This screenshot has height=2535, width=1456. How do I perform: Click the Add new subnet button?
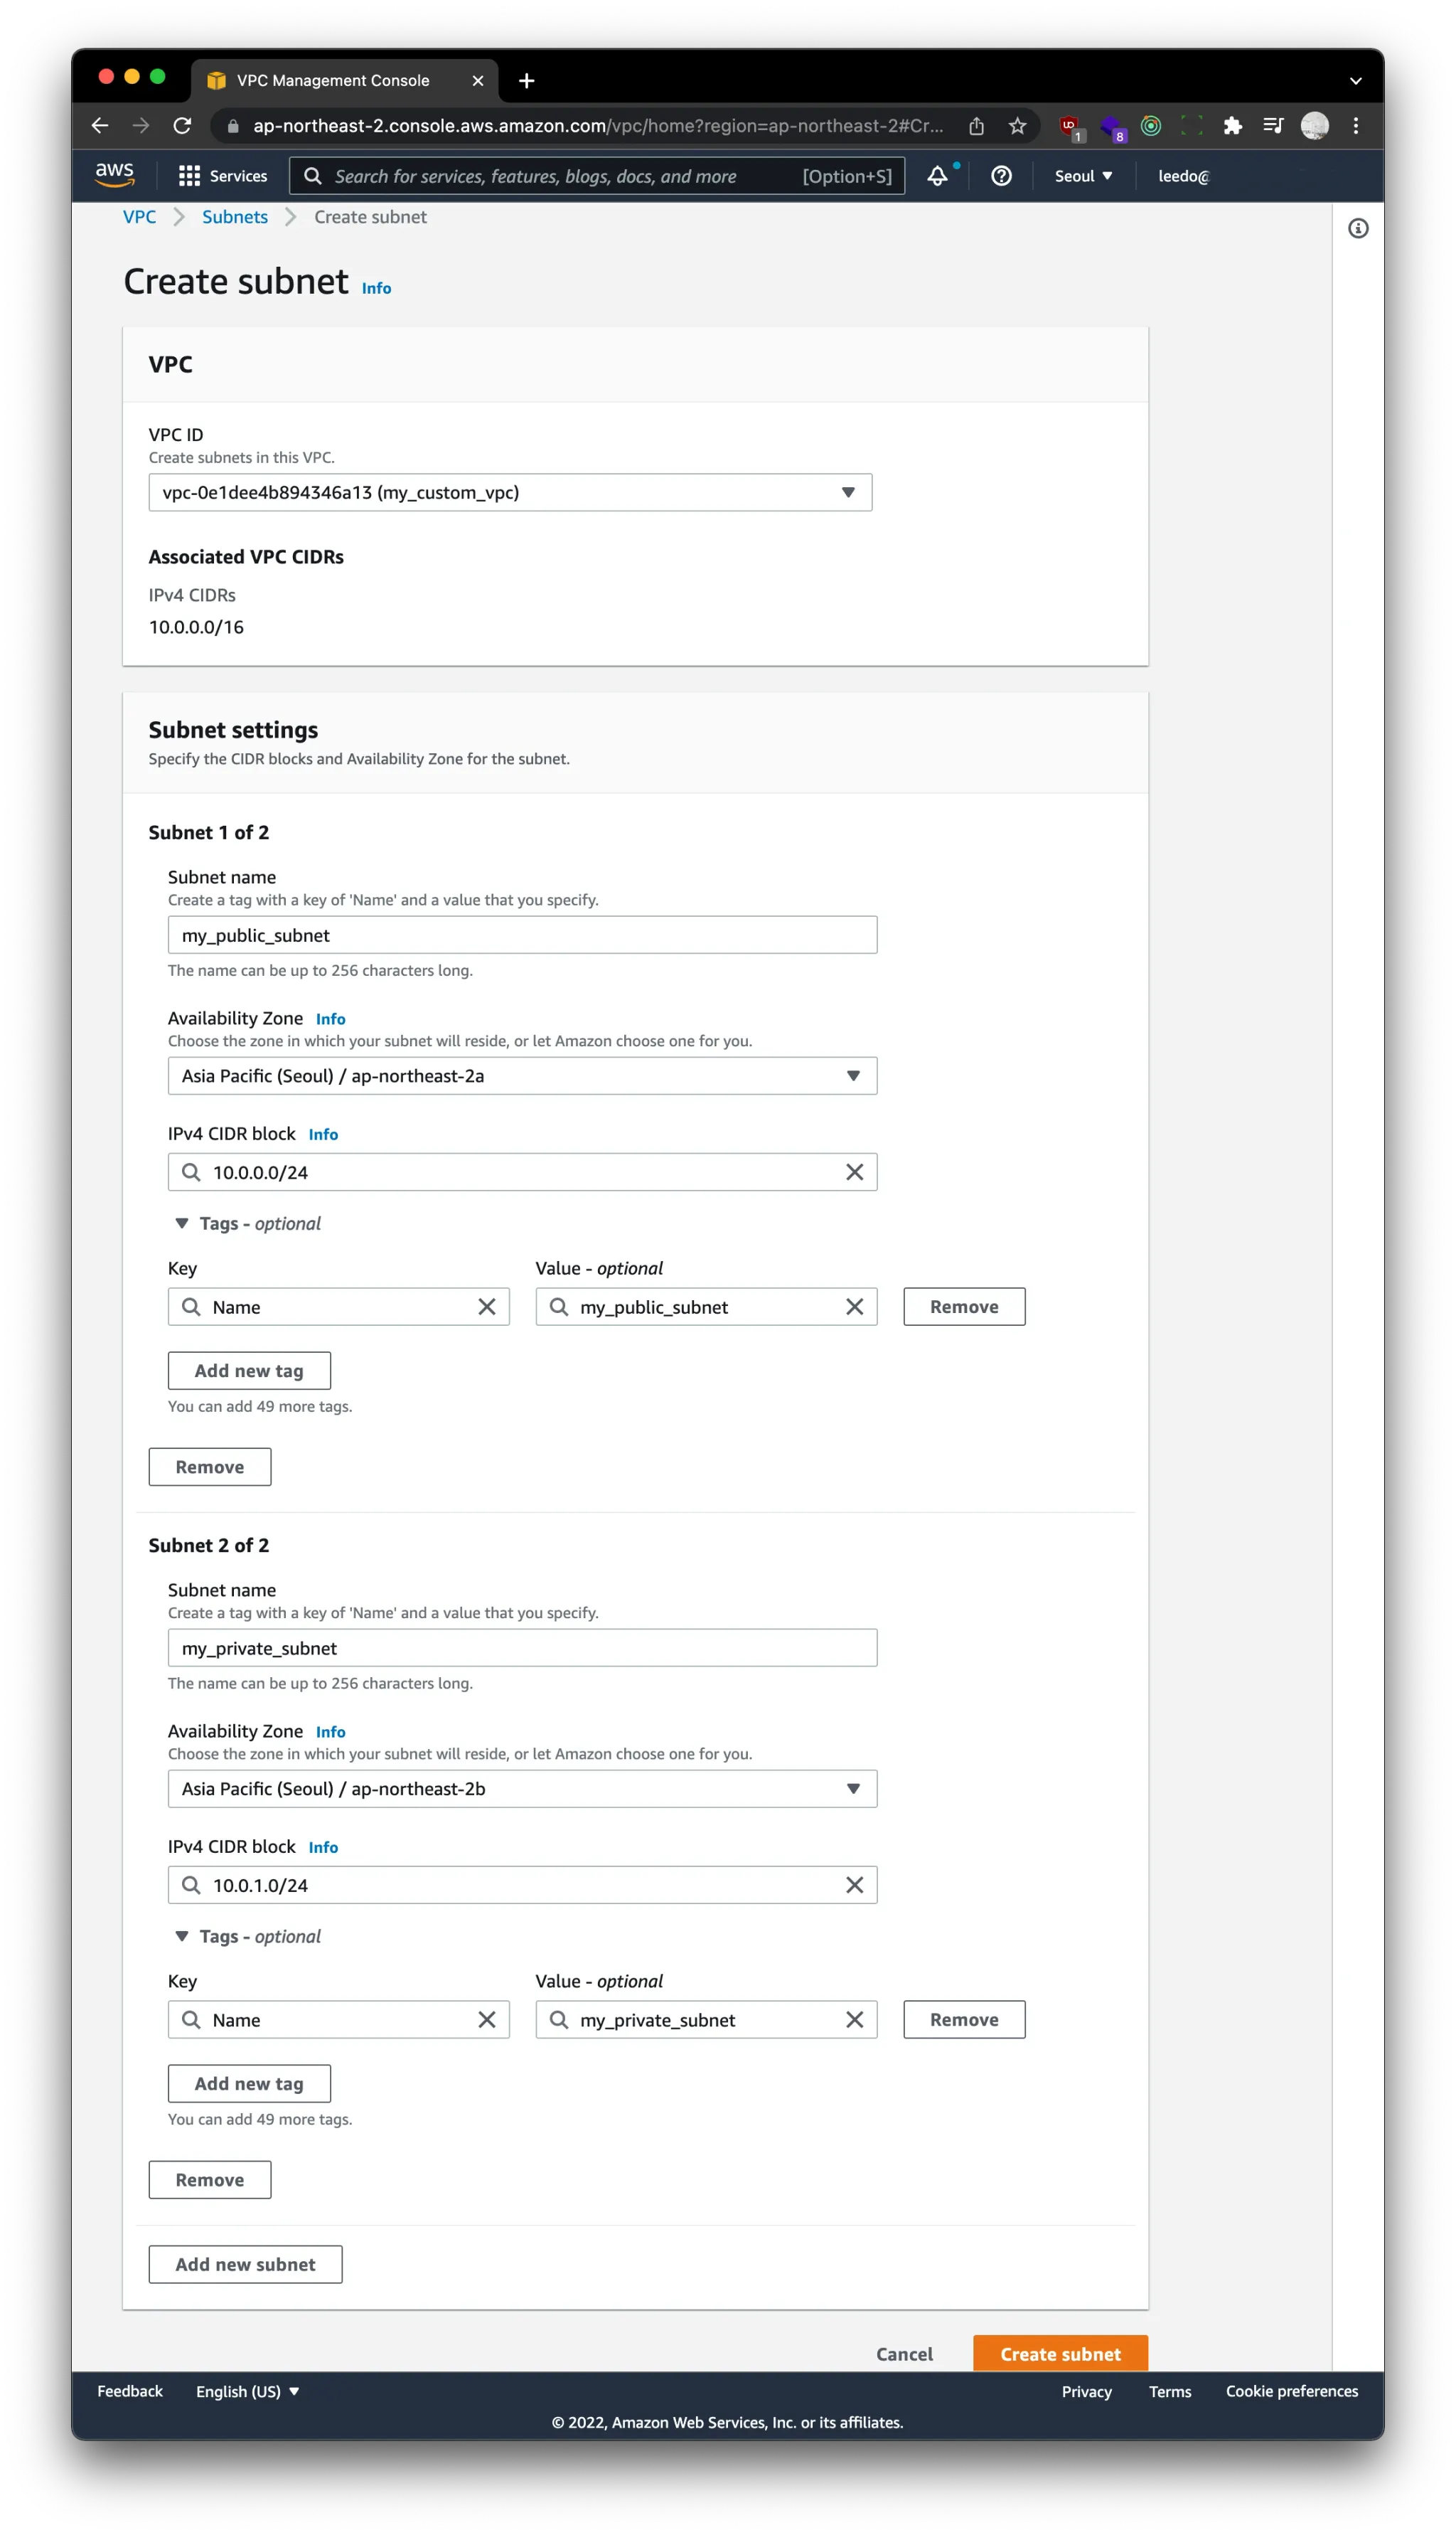click(x=245, y=2265)
